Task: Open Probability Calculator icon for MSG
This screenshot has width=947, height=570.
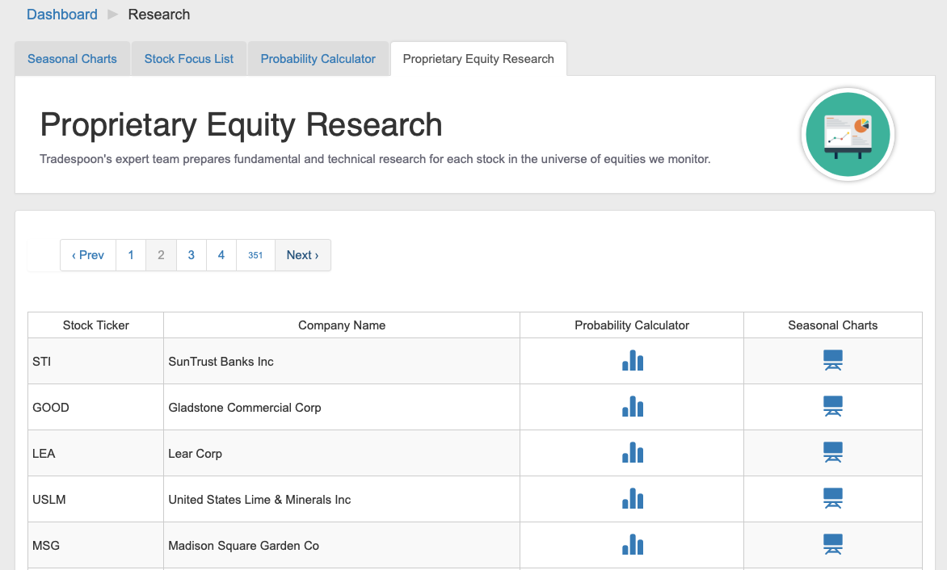Action: pyautogui.click(x=633, y=544)
